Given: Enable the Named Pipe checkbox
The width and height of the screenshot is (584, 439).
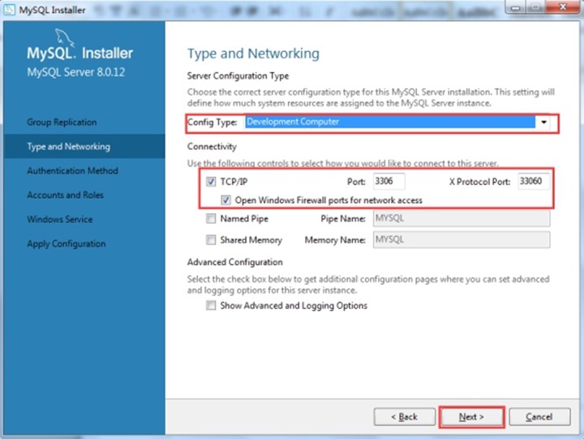Looking at the screenshot, I should (x=211, y=218).
